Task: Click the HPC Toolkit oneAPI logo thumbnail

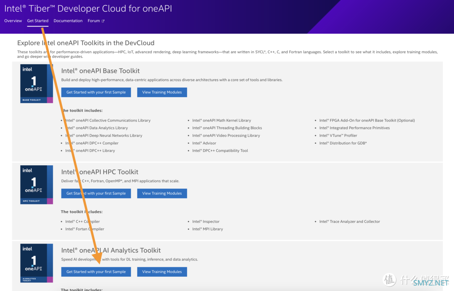Action: point(37,185)
